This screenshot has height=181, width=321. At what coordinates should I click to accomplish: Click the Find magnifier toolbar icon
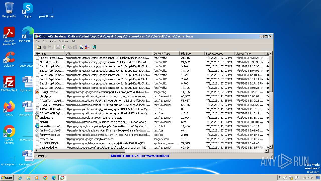pos(81,47)
